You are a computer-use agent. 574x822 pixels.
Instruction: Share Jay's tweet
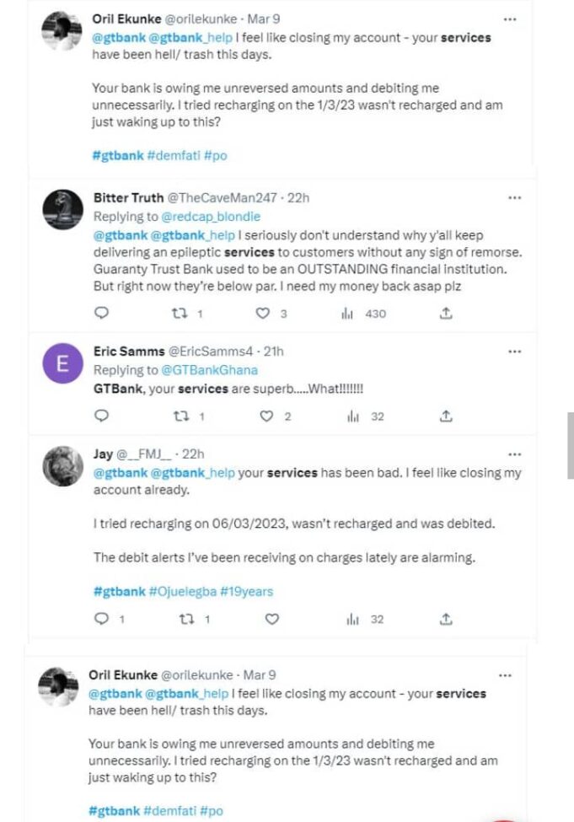point(446,620)
